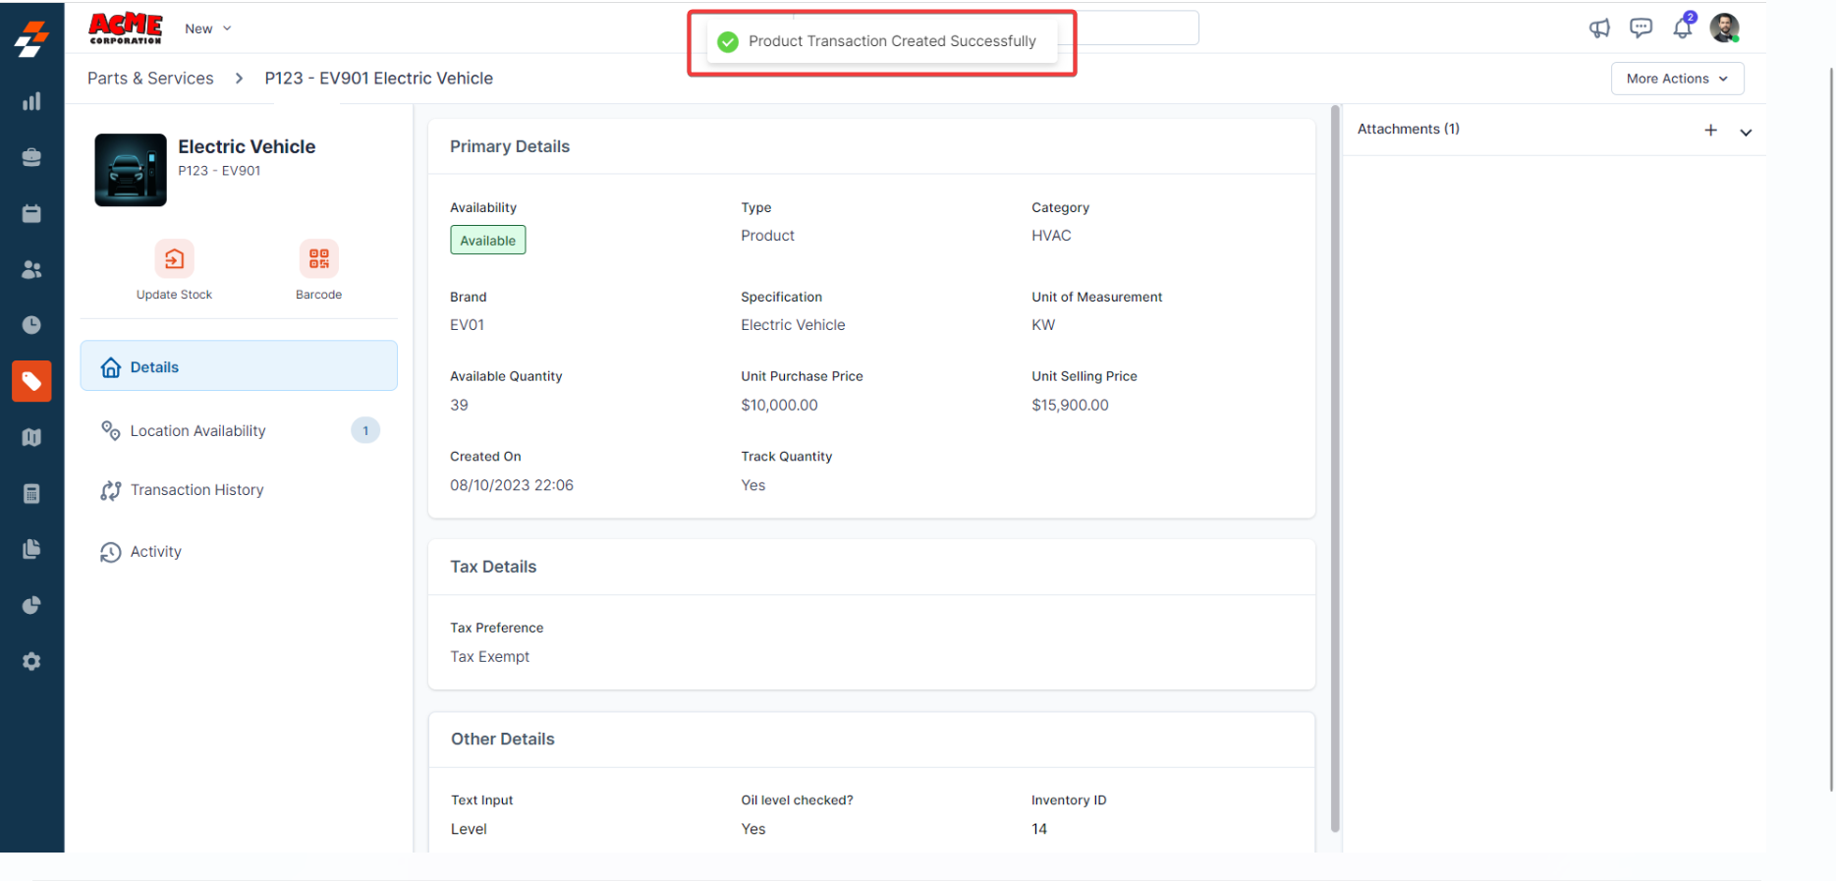
Task: Click the map icon in the sidebar
Action: tap(31, 437)
